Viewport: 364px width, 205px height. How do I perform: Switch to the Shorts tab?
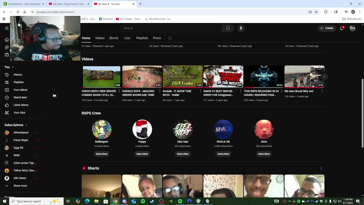tap(114, 38)
